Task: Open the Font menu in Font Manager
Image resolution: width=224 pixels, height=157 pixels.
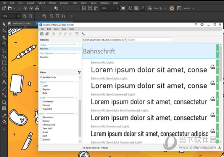Action: 56,29
